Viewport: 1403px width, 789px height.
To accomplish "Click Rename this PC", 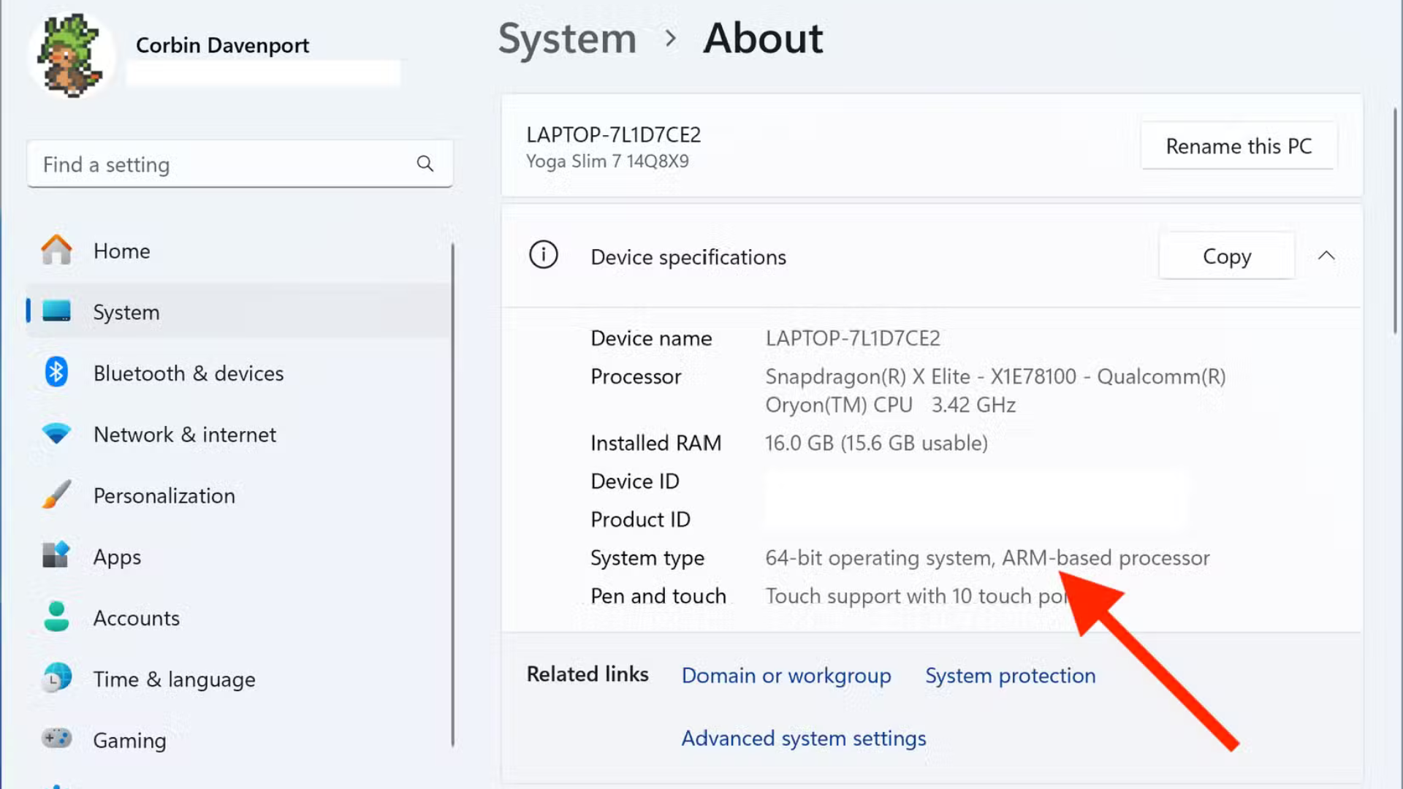I will point(1238,145).
